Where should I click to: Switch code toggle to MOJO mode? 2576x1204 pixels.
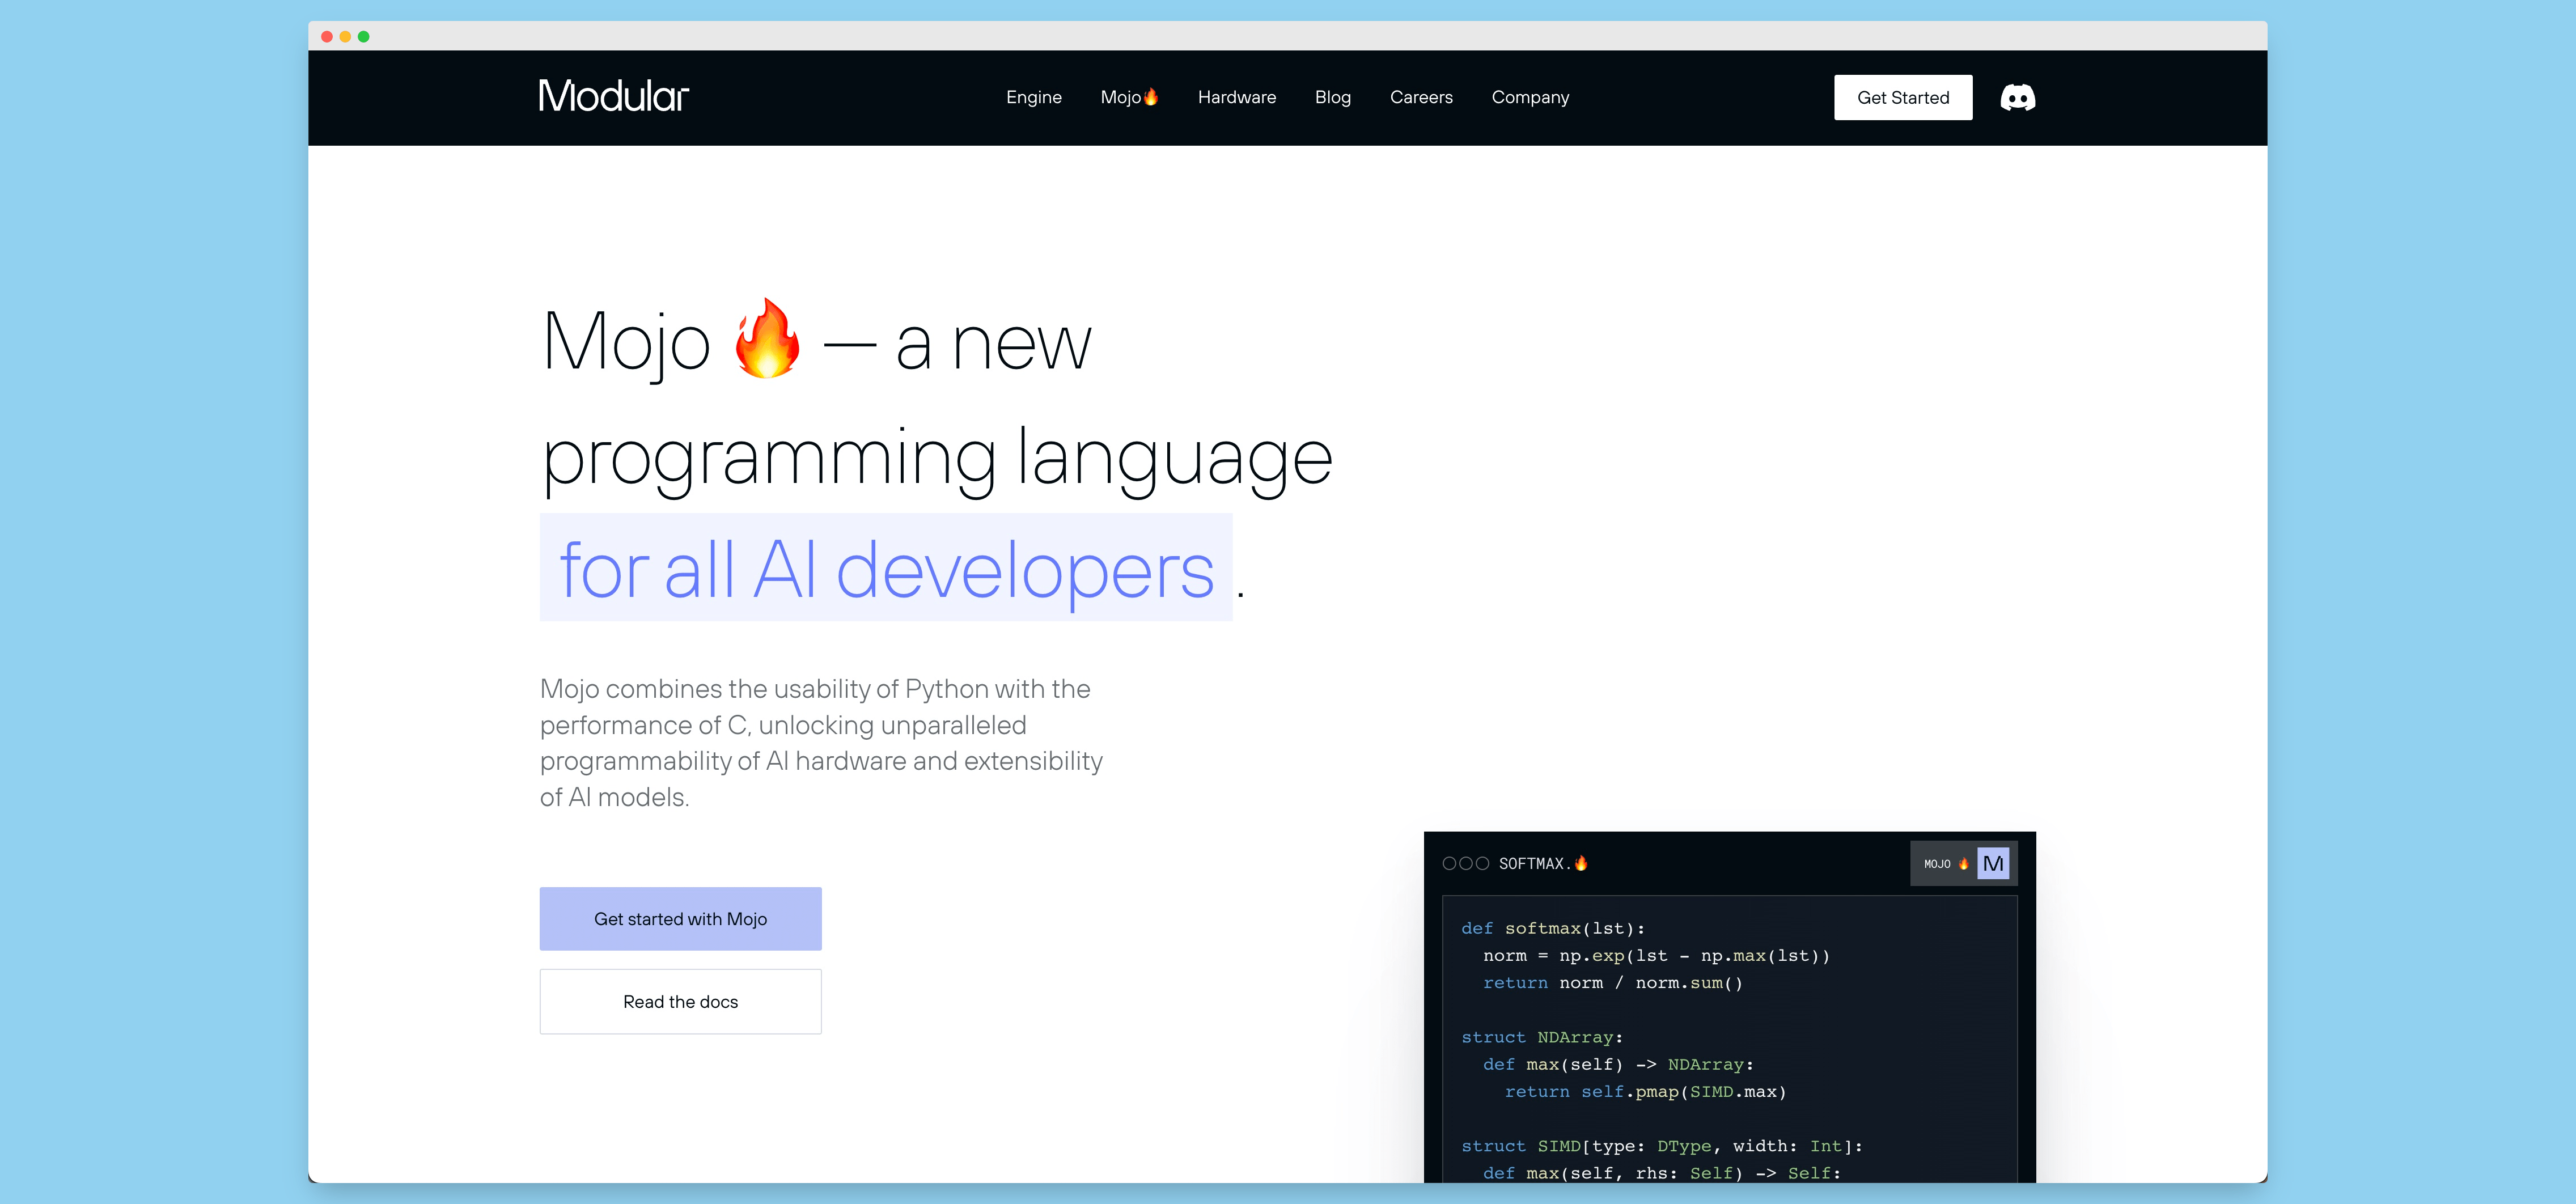point(1944,863)
